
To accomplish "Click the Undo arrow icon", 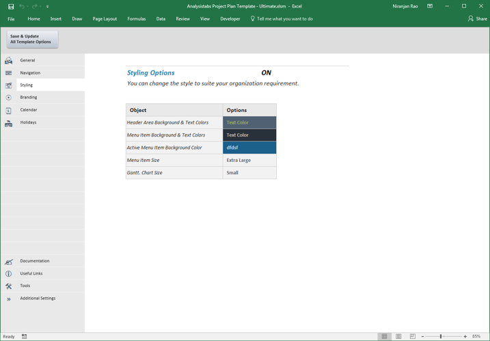I will coord(22,6).
